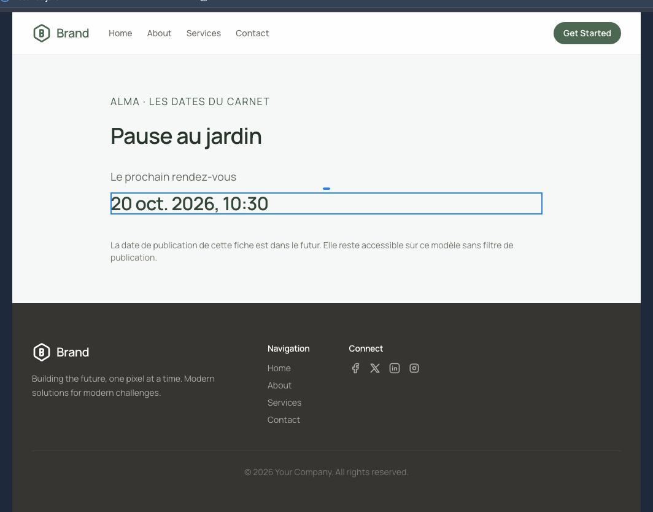Follow the footer Services link
This screenshot has height=512, width=653.
coord(284,403)
